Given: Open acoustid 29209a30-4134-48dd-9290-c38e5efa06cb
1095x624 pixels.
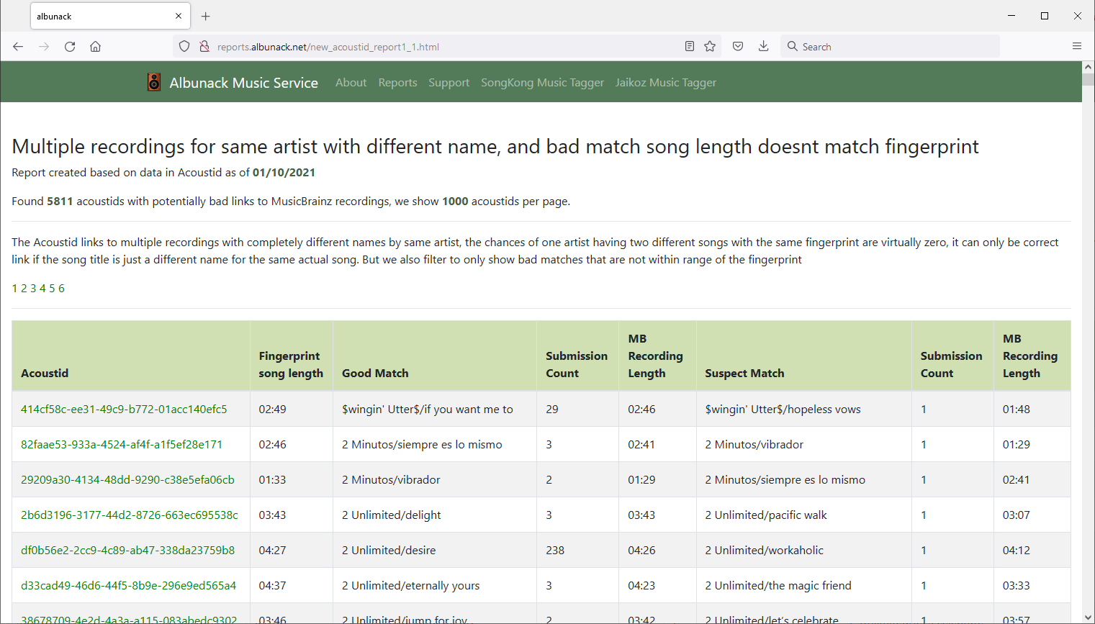Looking at the screenshot, I should pyautogui.click(x=127, y=479).
